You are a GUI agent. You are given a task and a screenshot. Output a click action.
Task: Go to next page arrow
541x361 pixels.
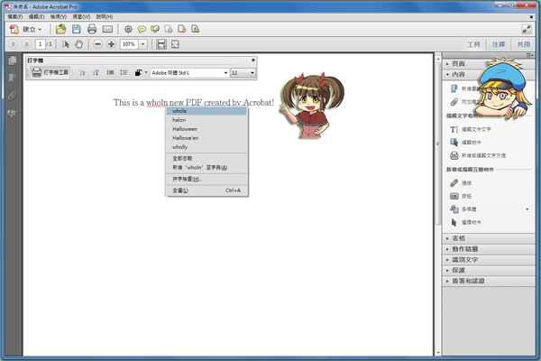click(x=26, y=44)
